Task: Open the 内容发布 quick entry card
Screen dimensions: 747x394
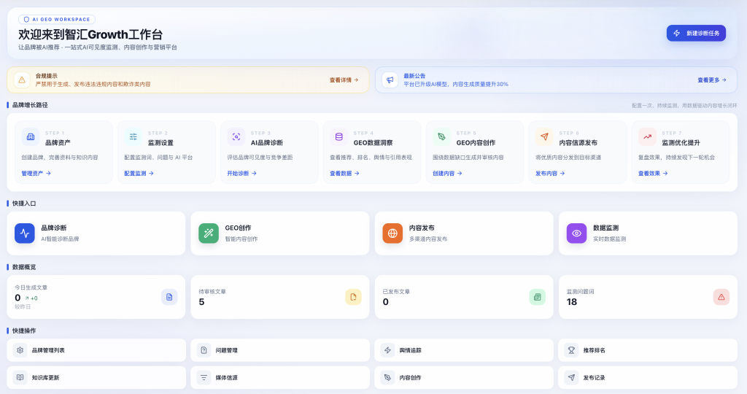Action: [464, 233]
